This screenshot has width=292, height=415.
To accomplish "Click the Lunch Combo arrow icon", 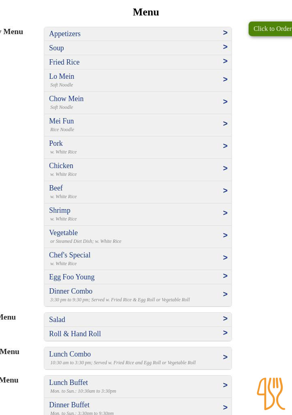I will click(225, 357).
